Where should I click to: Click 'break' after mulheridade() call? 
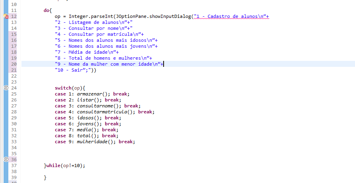(125, 142)
